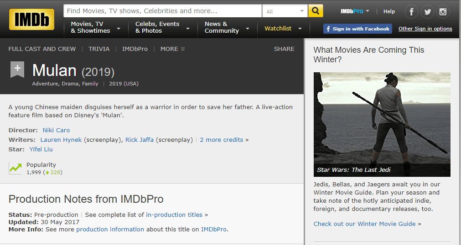Screen dimensions: 461x245
Task: Select the Drama genre link
Action: click(70, 84)
